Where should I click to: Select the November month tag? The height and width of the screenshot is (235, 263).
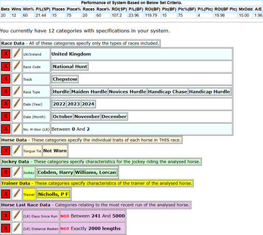click(87, 116)
